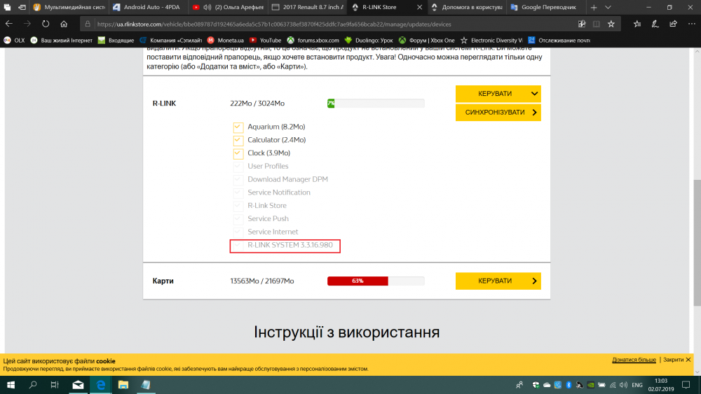Viewport: 701px width, 394px height.
Task: Open Bluetooth tray icon
Action: [569, 385]
